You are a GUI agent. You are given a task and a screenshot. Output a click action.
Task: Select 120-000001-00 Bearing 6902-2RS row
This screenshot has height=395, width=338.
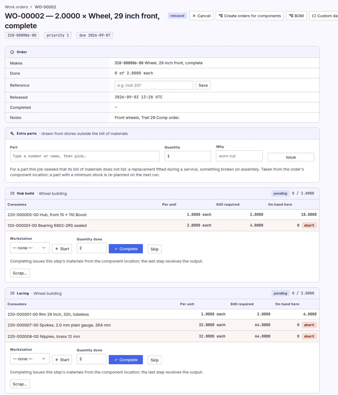point(162,225)
